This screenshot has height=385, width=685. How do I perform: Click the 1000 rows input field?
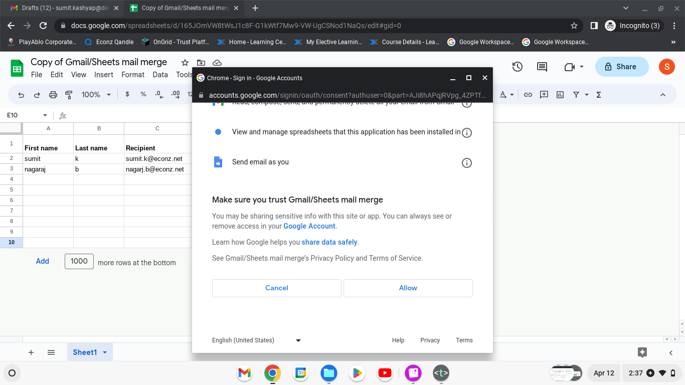pos(79,261)
